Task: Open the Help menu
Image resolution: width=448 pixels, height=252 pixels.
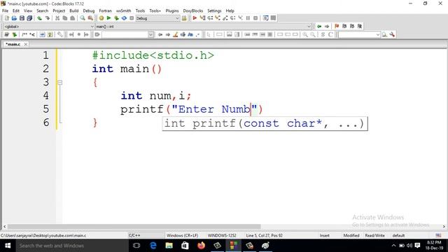Action: coord(230,10)
